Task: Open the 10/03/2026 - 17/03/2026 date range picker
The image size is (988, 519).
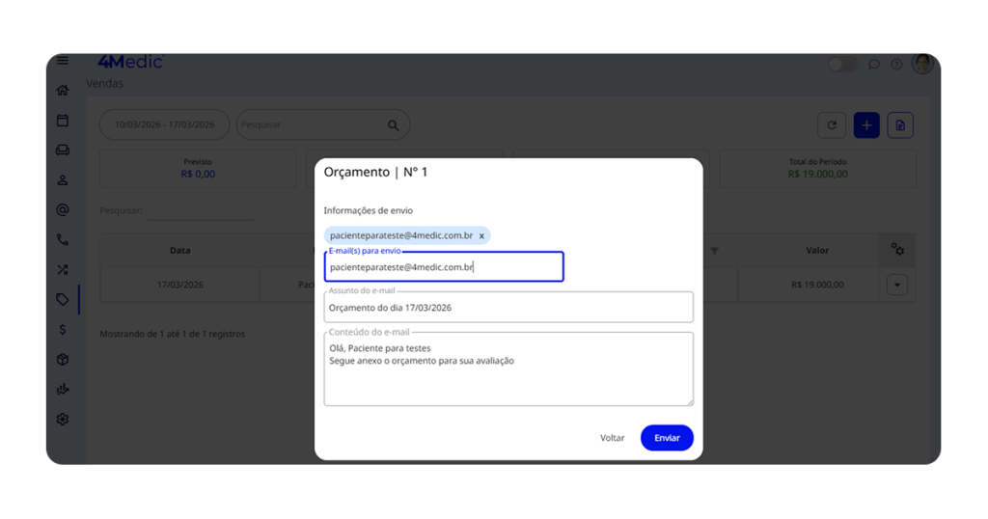Action: (x=165, y=124)
